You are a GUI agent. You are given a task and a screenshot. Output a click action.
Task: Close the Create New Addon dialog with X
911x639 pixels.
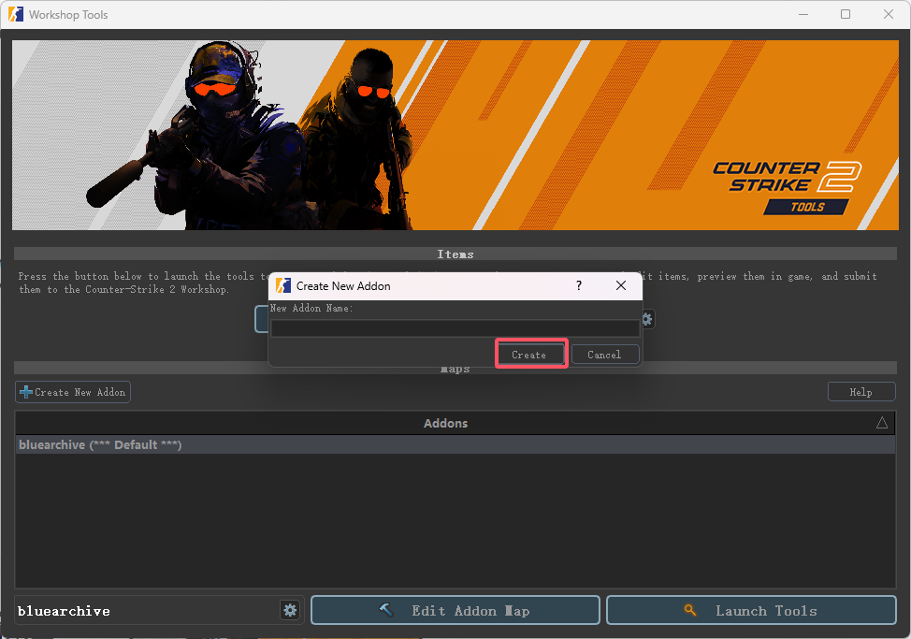pos(621,285)
